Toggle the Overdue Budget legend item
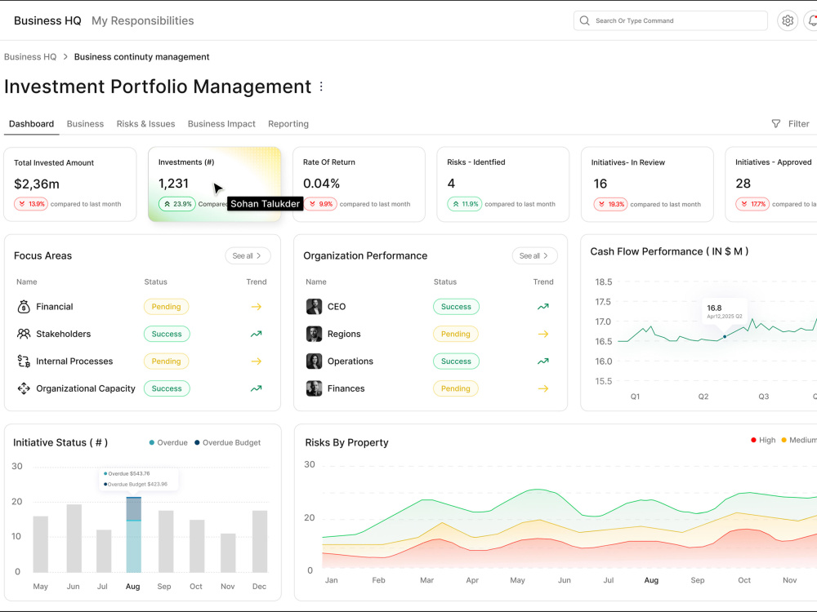The width and height of the screenshot is (817, 612). pos(228,442)
